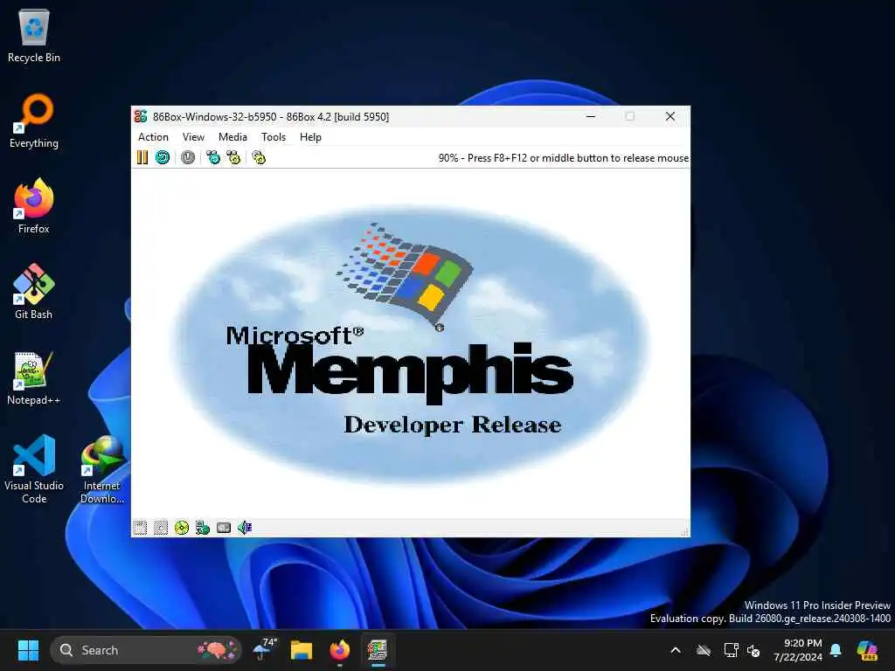This screenshot has width=895, height=671.
Task: Send Ctrl+Alt+Del to the guest
Action: (213, 157)
